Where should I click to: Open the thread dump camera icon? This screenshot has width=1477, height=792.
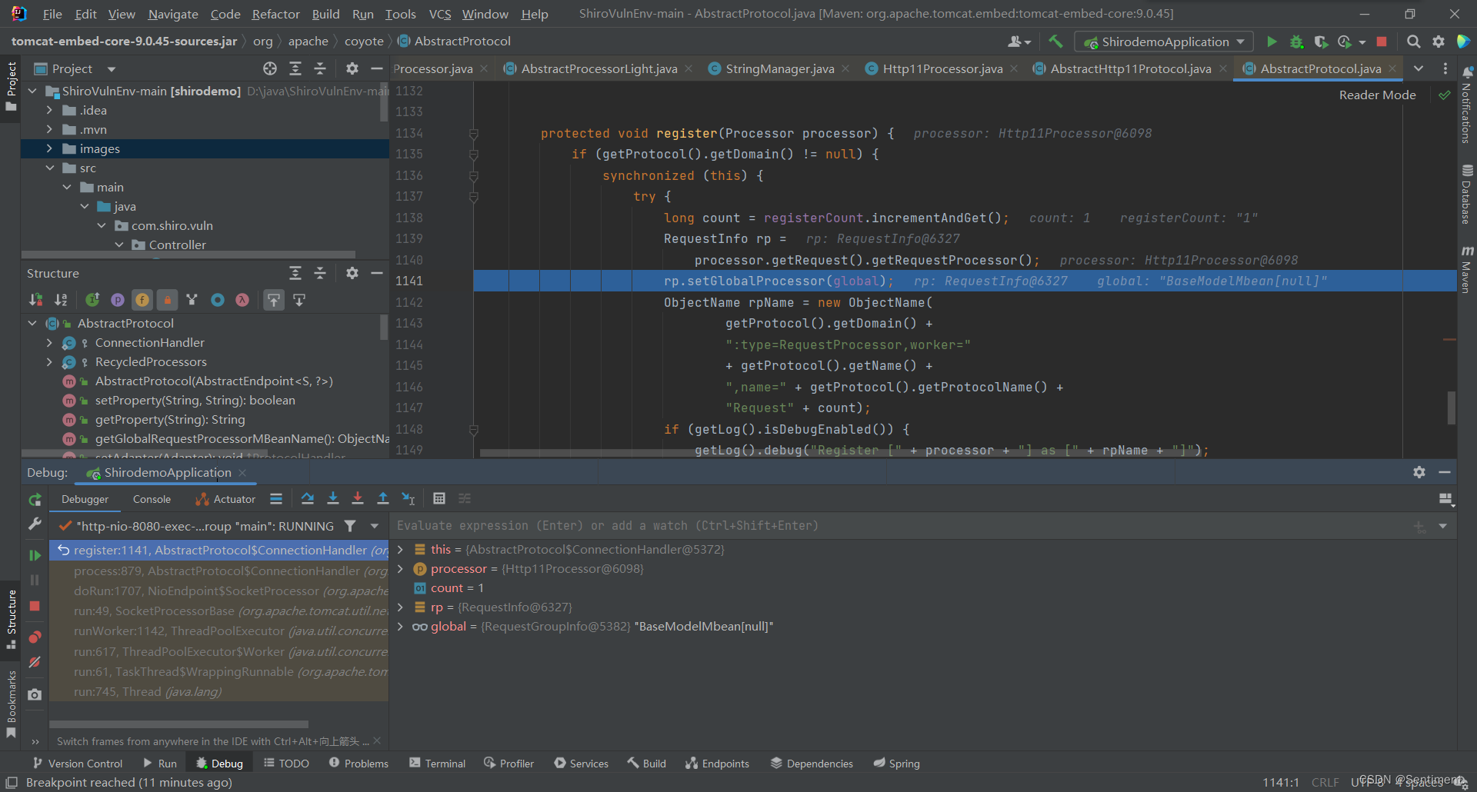(x=35, y=694)
